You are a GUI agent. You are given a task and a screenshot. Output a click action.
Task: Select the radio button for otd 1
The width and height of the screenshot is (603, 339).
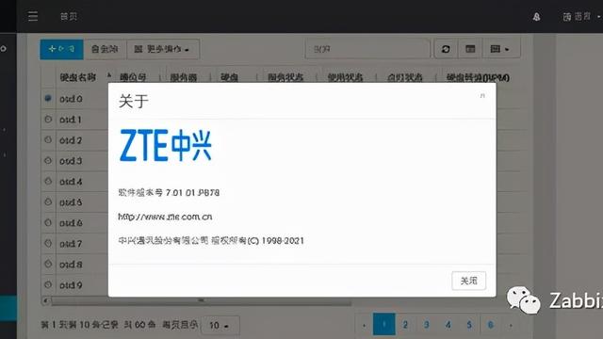(48, 120)
